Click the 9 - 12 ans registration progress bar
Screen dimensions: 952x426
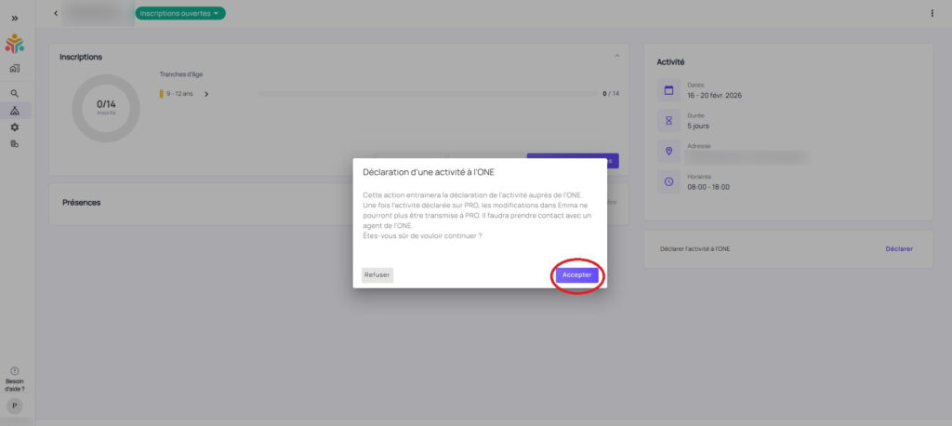tap(428, 94)
